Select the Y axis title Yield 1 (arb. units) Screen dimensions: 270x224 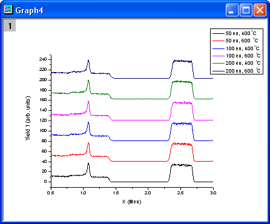click(x=28, y=119)
